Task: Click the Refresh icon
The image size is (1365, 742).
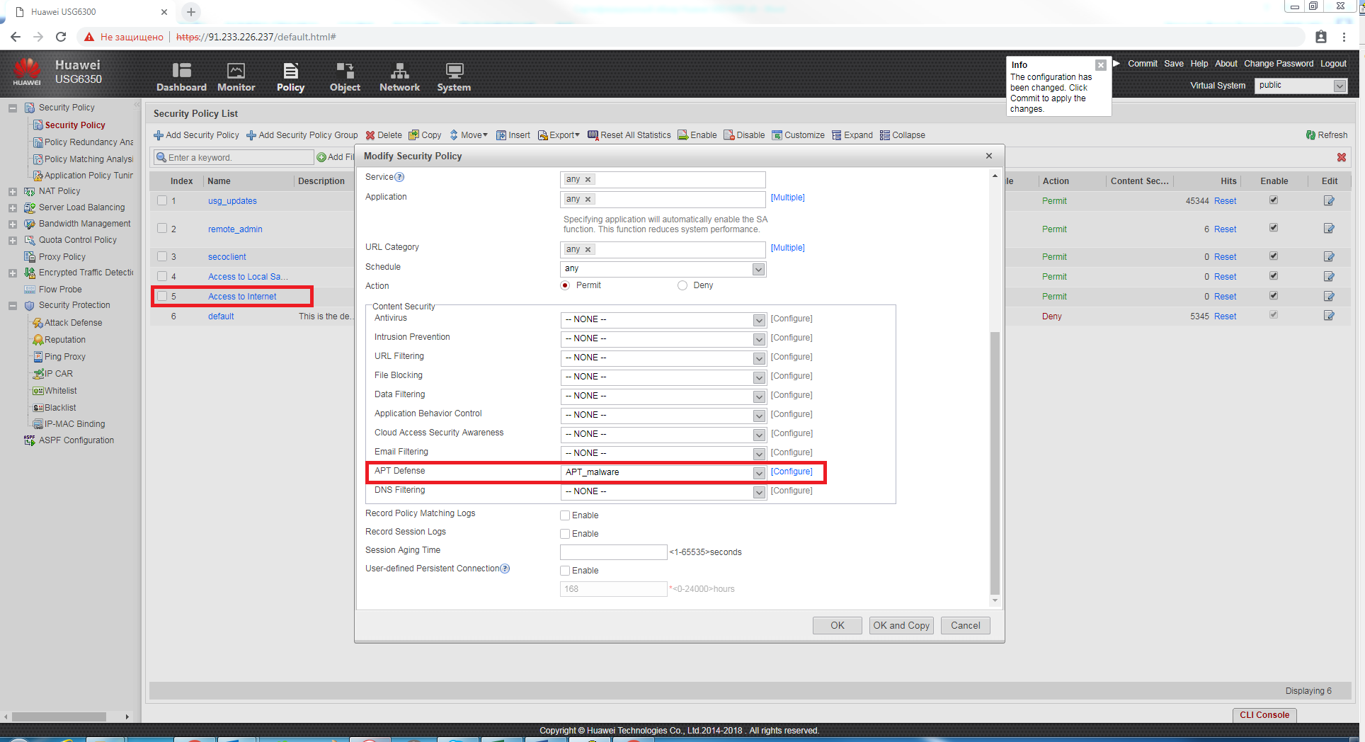Action: tap(1310, 135)
